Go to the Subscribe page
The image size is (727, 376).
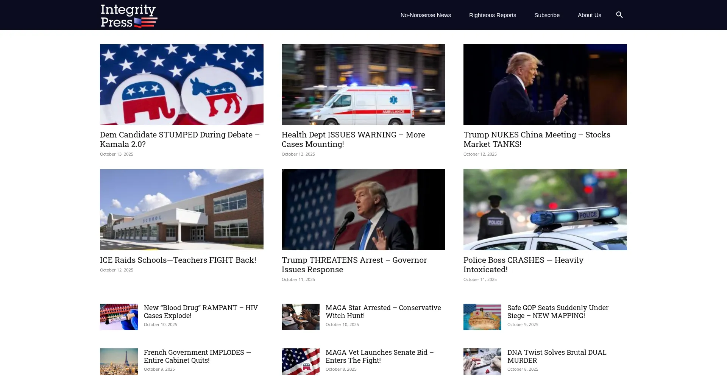[x=547, y=15]
